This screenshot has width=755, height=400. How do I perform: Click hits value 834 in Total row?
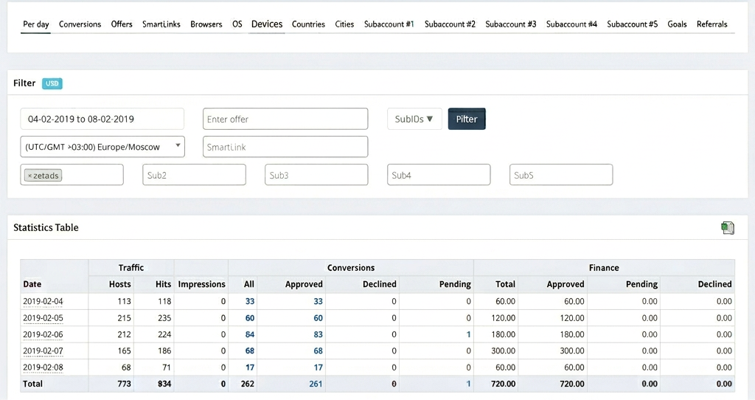pos(164,384)
